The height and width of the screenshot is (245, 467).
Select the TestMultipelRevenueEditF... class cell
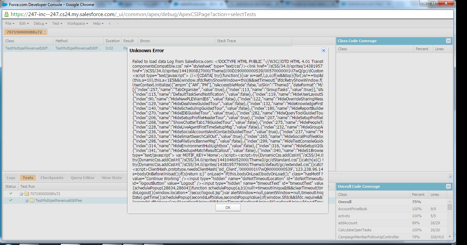[x=28, y=48]
